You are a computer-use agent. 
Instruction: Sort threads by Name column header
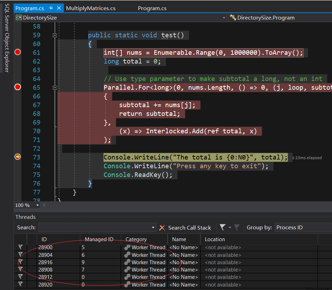pyautogui.click(x=184, y=239)
